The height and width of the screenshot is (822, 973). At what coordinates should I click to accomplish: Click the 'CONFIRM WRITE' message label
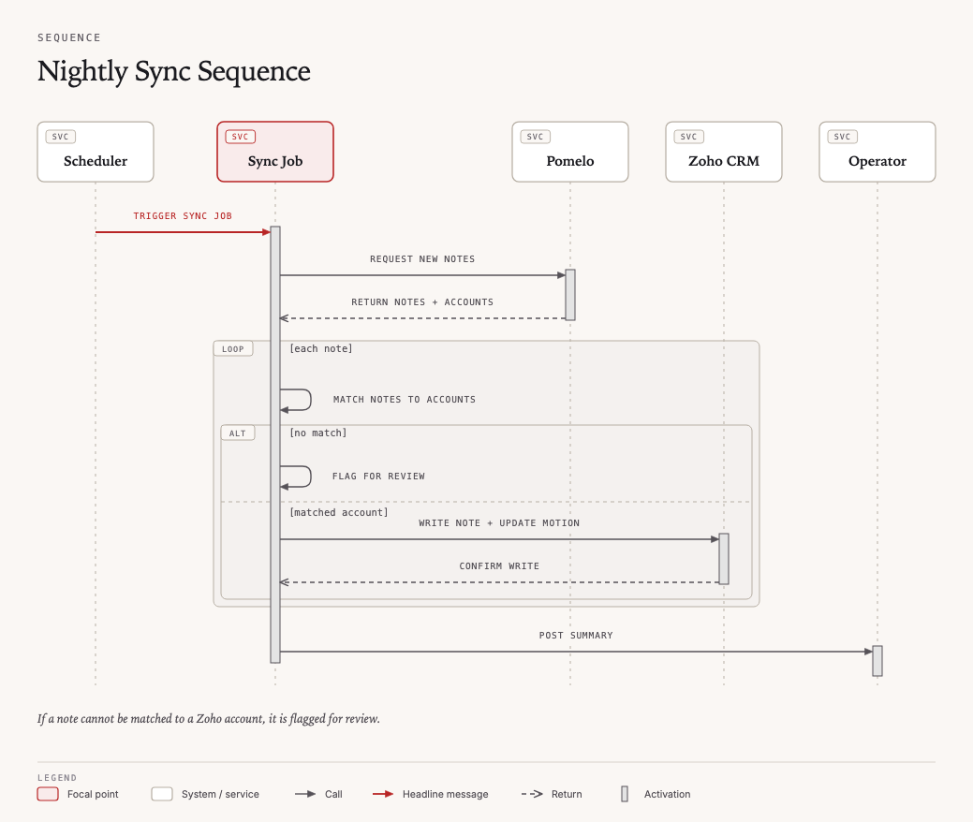499,566
